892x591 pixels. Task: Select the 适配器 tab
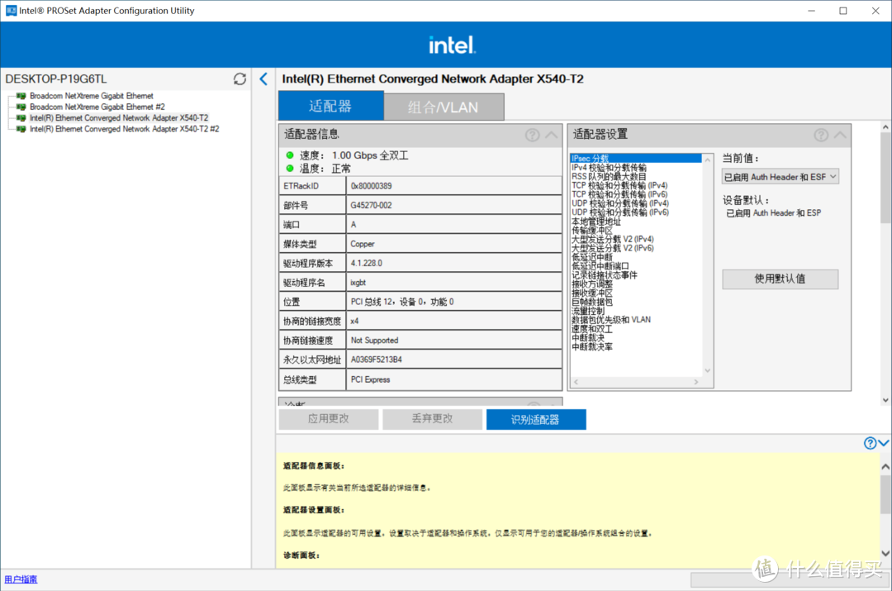pyautogui.click(x=330, y=106)
